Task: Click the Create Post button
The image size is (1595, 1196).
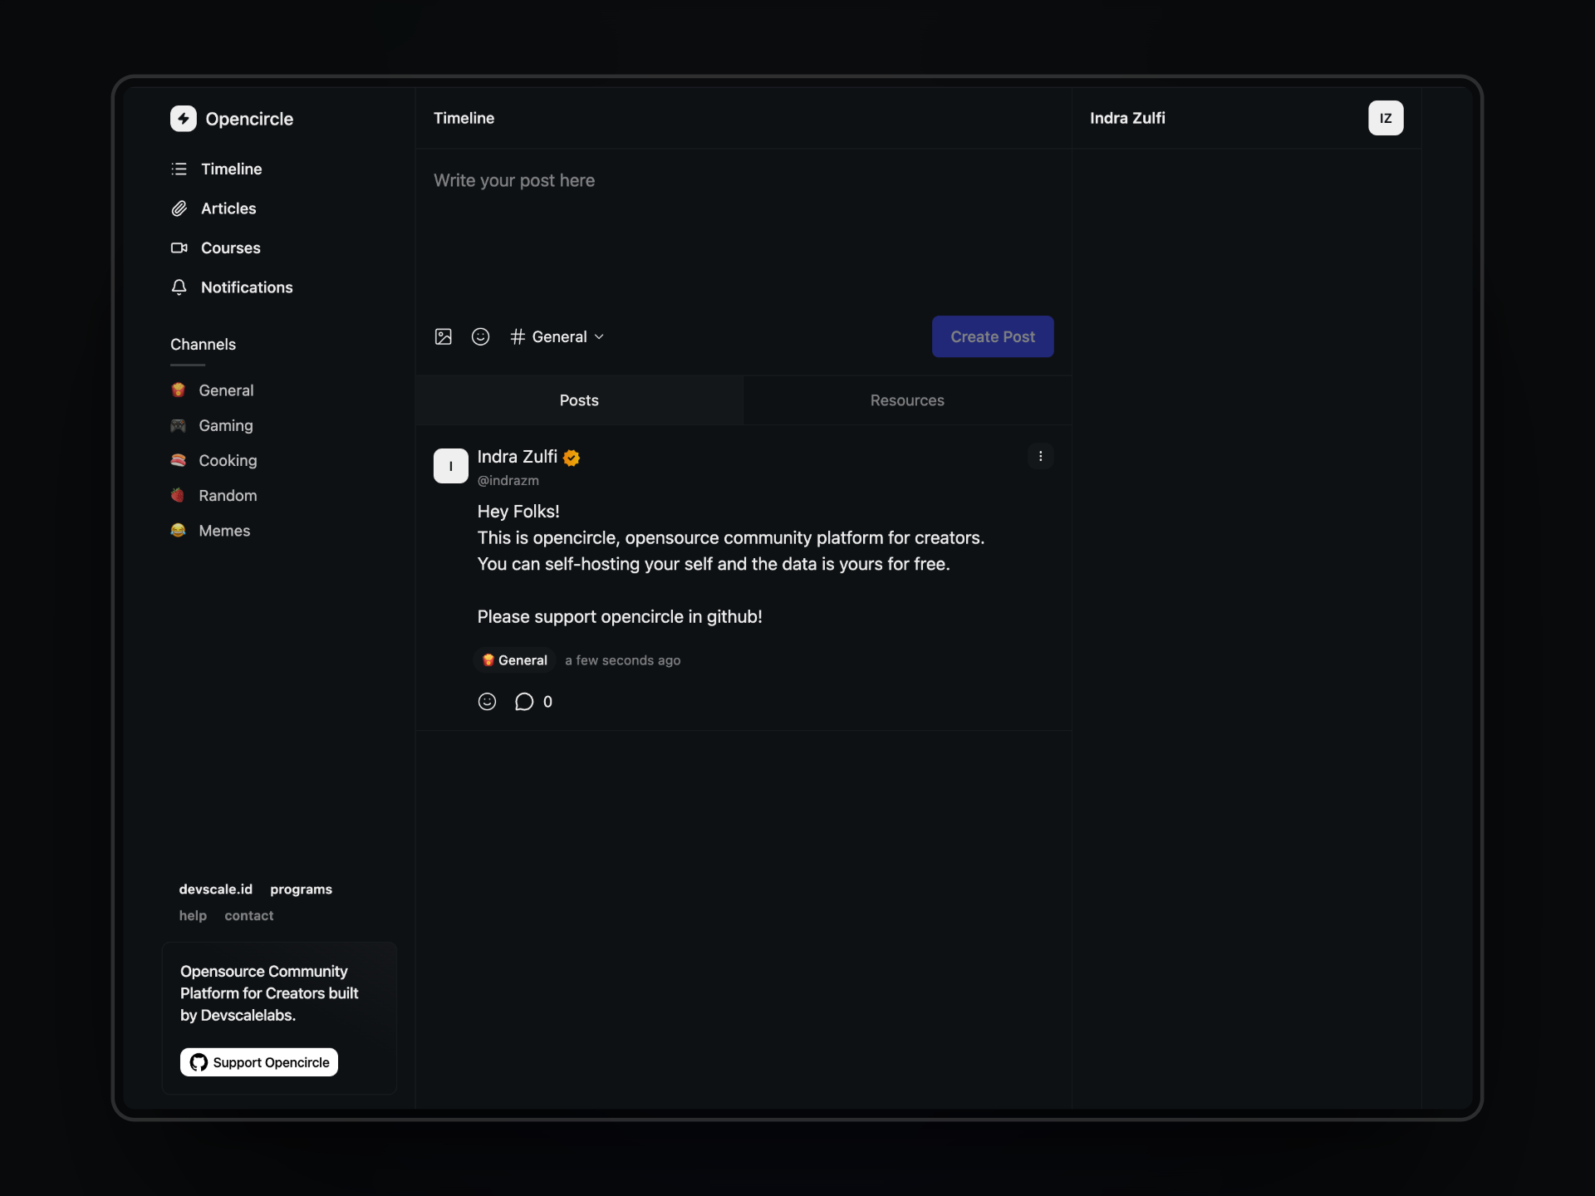Action: click(993, 336)
